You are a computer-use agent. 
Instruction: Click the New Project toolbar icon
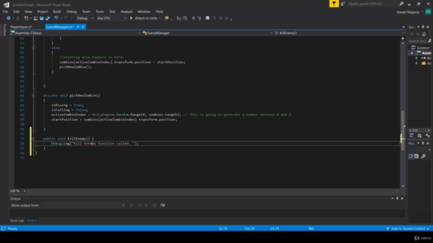coord(26,18)
